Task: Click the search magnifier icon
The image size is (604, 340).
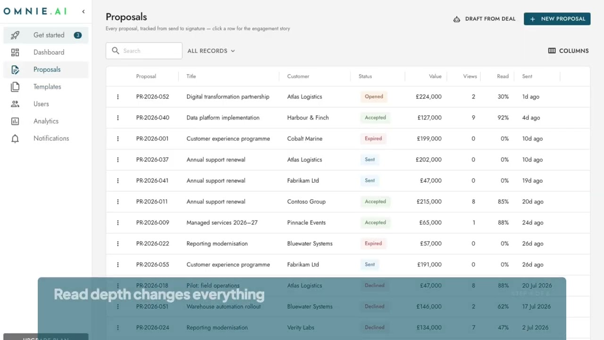Action: (116, 51)
